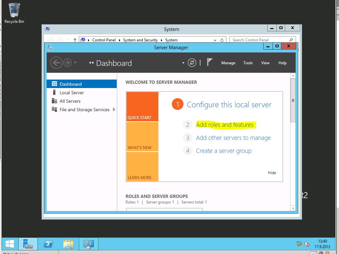The width and height of the screenshot is (339, 254).
Task: Hide the welcome tile
Action: 272,173
